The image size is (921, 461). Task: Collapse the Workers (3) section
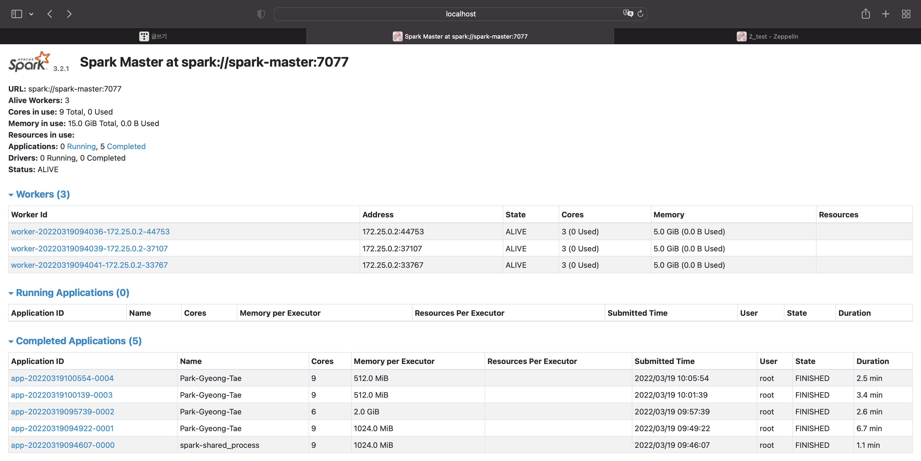pos(39,194)
